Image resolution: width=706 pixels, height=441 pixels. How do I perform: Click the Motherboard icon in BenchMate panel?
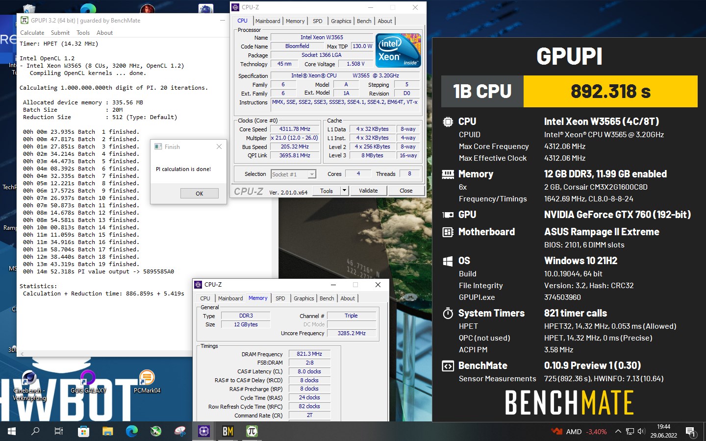click(448, 232)
